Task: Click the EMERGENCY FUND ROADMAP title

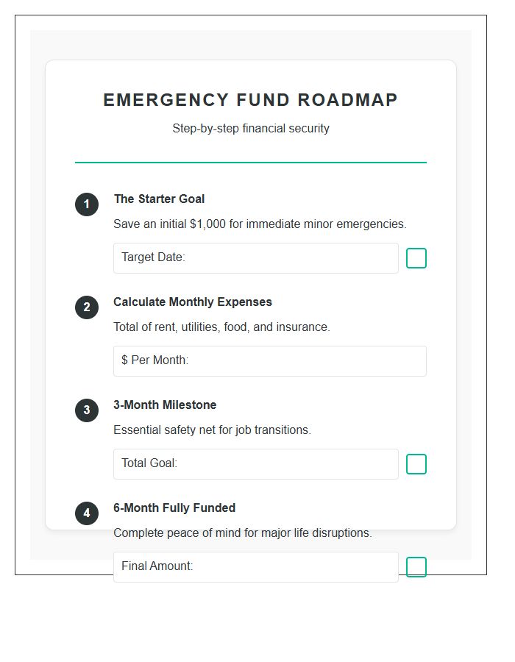Action: pyautogui.click(x=251, y=100)
